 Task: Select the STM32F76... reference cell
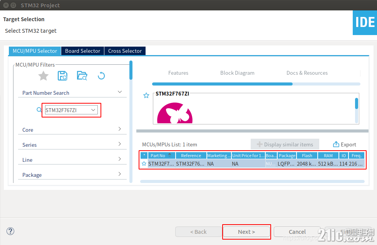click(190, 164)
